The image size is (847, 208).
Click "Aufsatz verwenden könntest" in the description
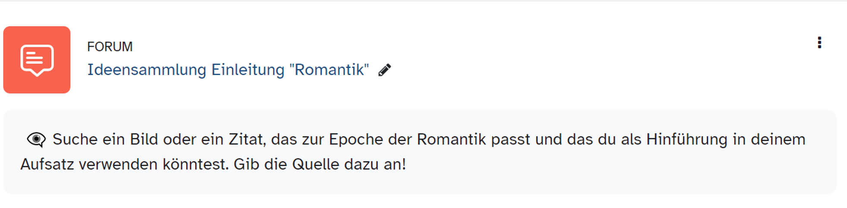pos(124,164)
